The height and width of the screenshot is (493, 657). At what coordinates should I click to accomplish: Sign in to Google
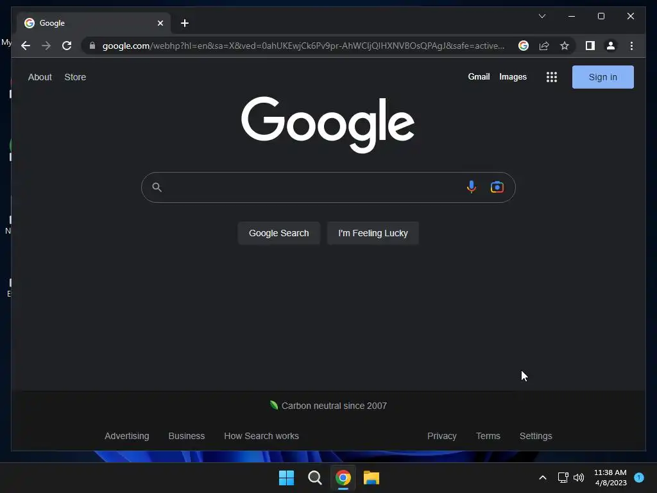click(602, 77)
